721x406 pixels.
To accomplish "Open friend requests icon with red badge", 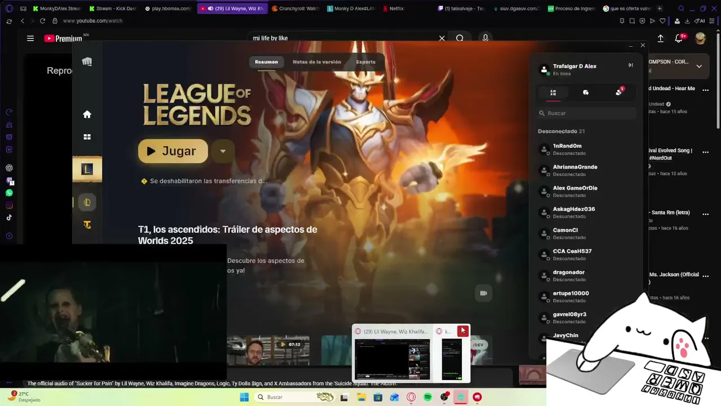I will click(x=619, y=92).
